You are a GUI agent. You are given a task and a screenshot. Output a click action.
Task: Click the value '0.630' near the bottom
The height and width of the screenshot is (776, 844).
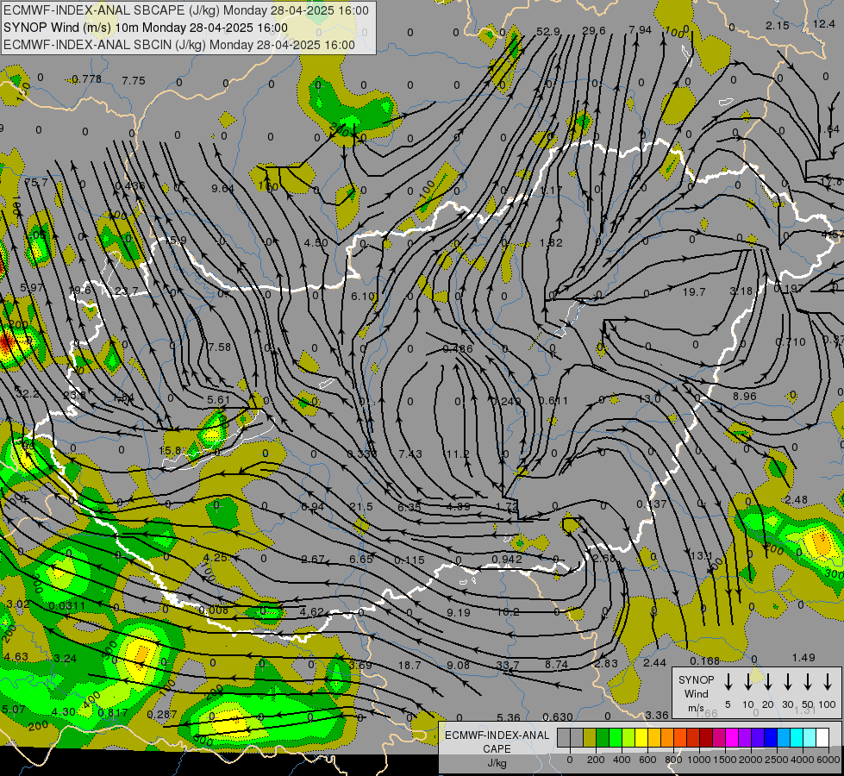click(x=558, y=717)
